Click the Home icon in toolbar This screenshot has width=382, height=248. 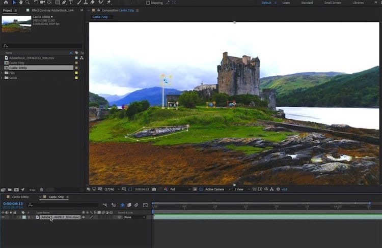click(5, 3)
